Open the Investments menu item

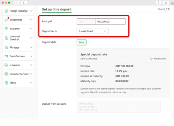(x=19, y=20)
